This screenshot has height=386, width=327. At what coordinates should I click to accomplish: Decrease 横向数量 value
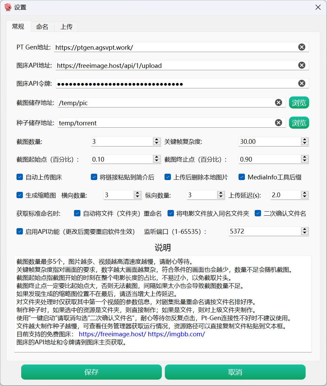137,197
